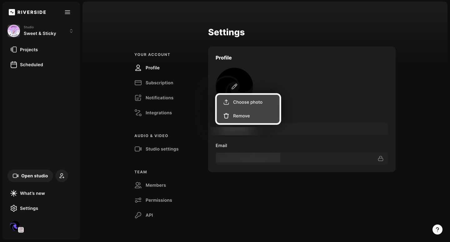Open team Members page
The image size is (450, 242).
pyautogui.click(x=156, y=185)
